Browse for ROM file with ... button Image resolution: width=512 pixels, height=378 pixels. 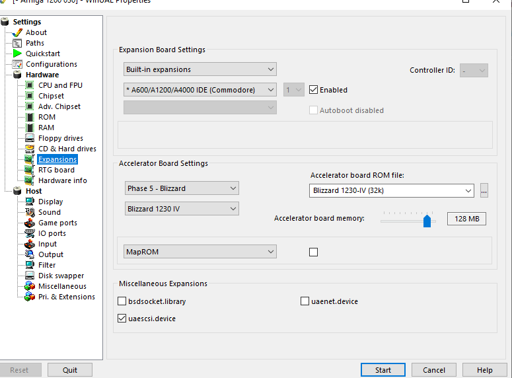click(484, 190)
